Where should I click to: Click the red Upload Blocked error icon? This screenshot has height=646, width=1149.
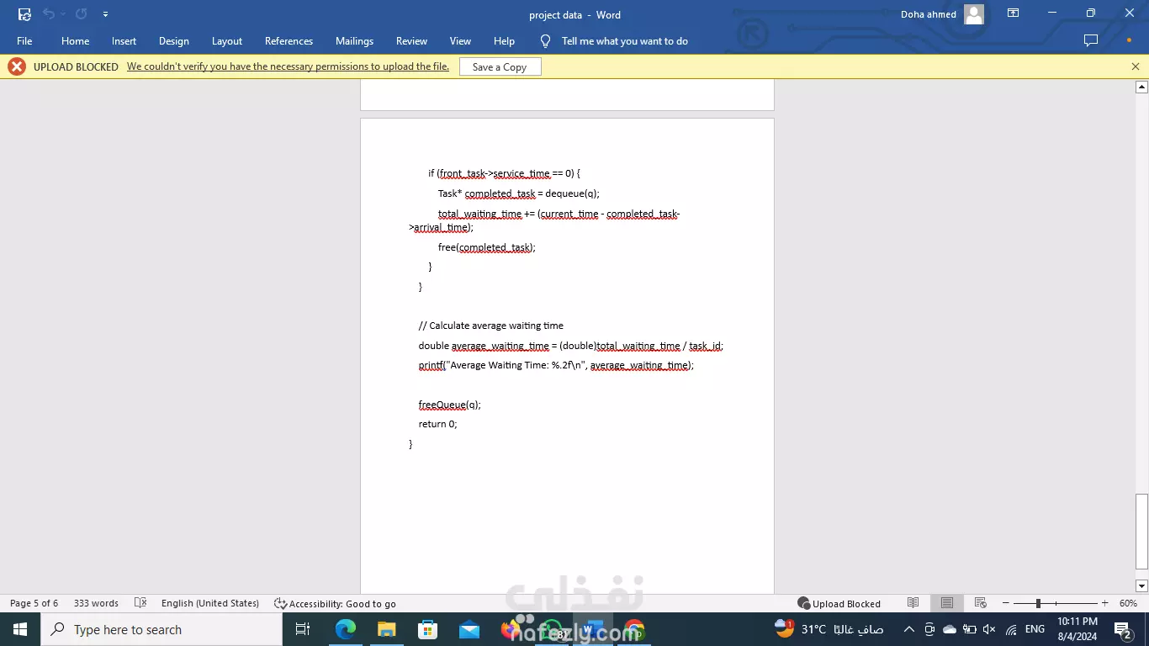(17, 66)
